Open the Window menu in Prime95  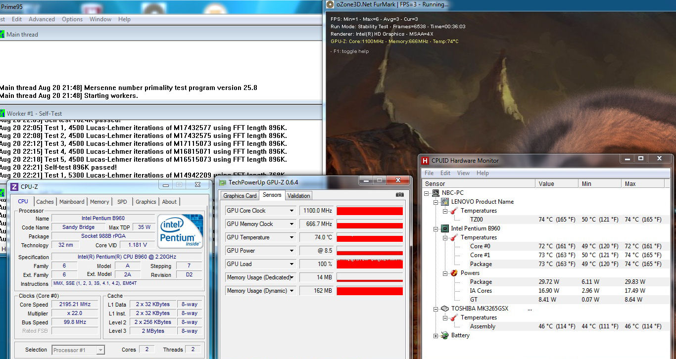pyautogui.click(x=100, y=19)
